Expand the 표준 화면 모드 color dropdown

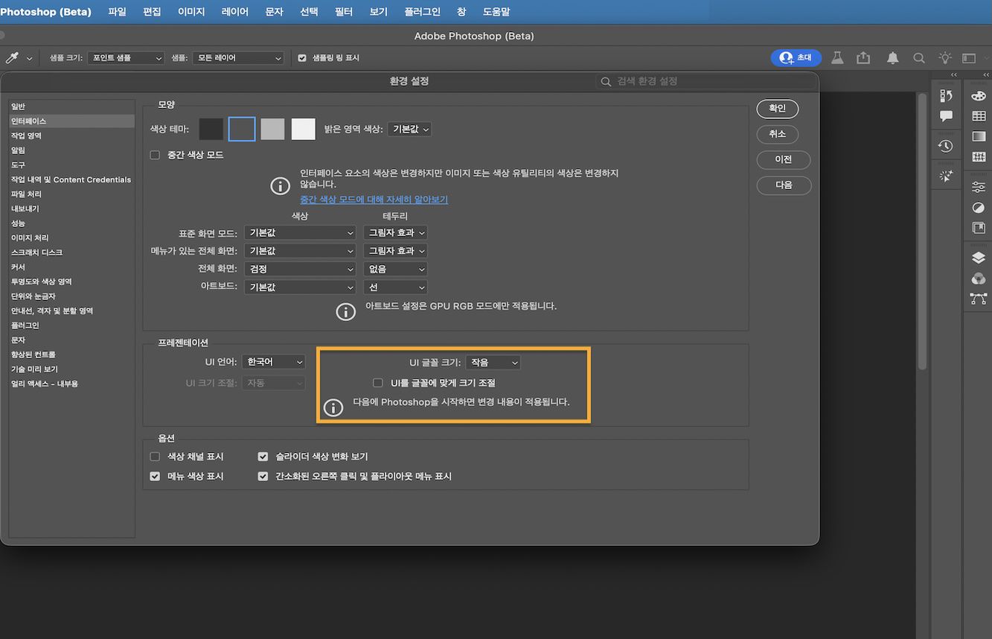tap(300, 232)
